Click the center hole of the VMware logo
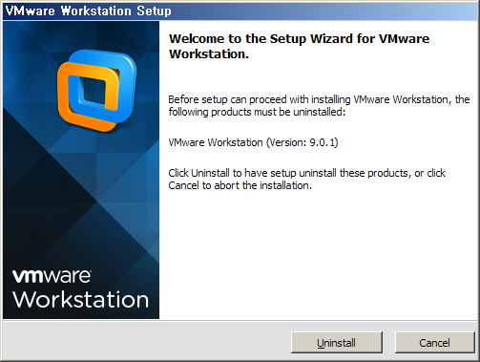 tap(94, 92)
